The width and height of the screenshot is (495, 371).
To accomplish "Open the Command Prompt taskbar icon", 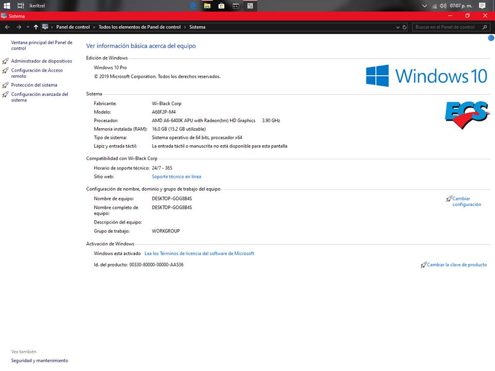I will [x=236, y=6].
